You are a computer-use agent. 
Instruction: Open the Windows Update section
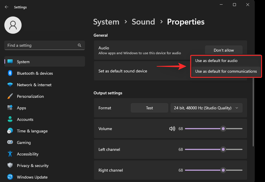click(x=32, y=177)
